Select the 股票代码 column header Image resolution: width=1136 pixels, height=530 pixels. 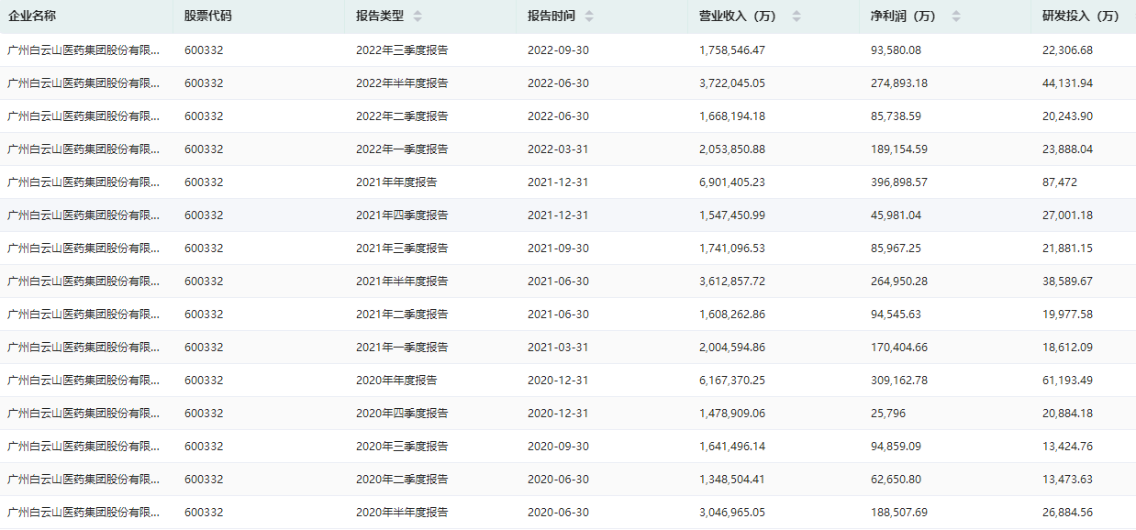tap(207, 16)
